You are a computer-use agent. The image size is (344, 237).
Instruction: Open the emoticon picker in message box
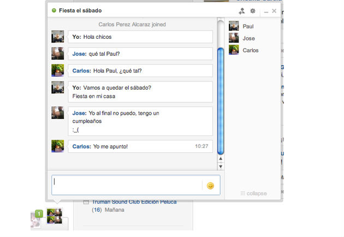pos(210,186)
